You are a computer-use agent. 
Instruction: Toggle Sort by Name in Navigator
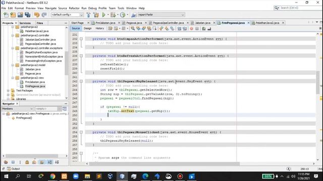coord(49,162)
